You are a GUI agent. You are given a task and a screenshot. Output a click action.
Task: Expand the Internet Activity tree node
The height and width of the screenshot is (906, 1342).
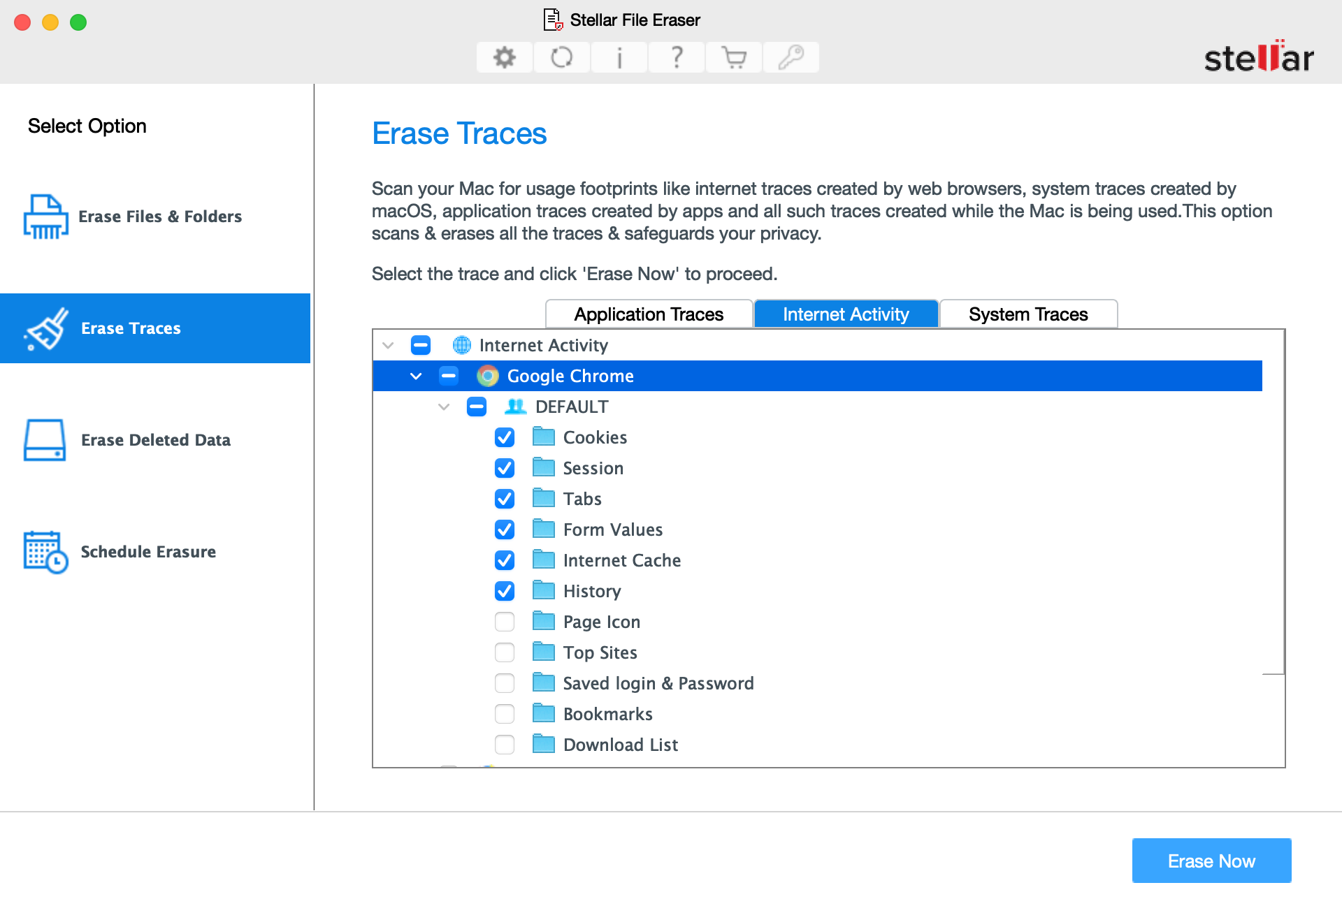click(x=389, y=345)
